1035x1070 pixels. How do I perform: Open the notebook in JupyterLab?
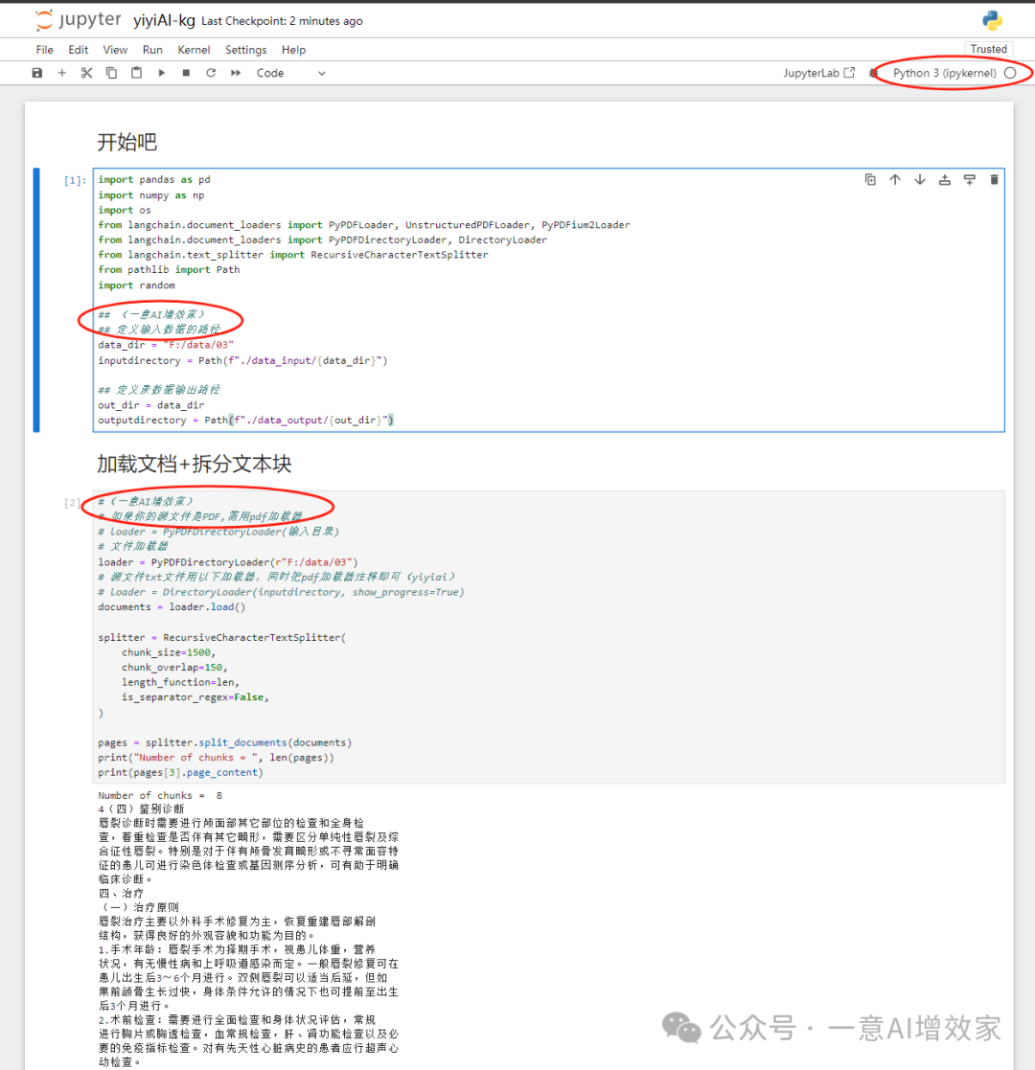(818, 73)
